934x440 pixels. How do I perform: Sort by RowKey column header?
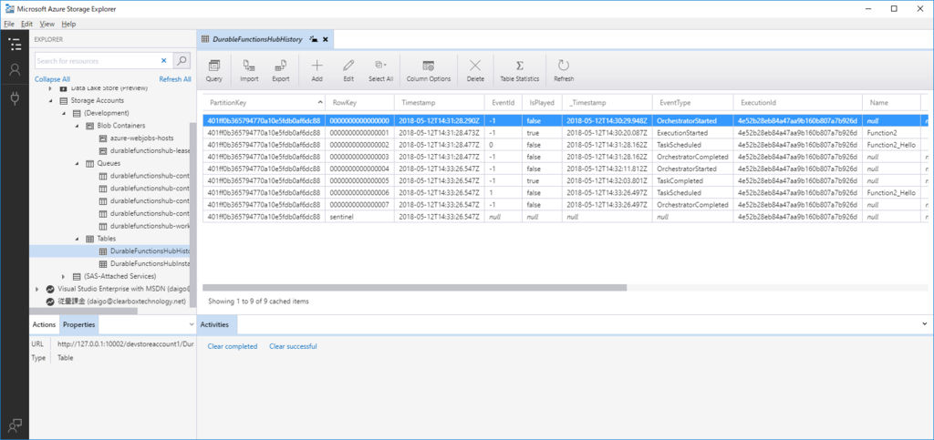point(359,102)
